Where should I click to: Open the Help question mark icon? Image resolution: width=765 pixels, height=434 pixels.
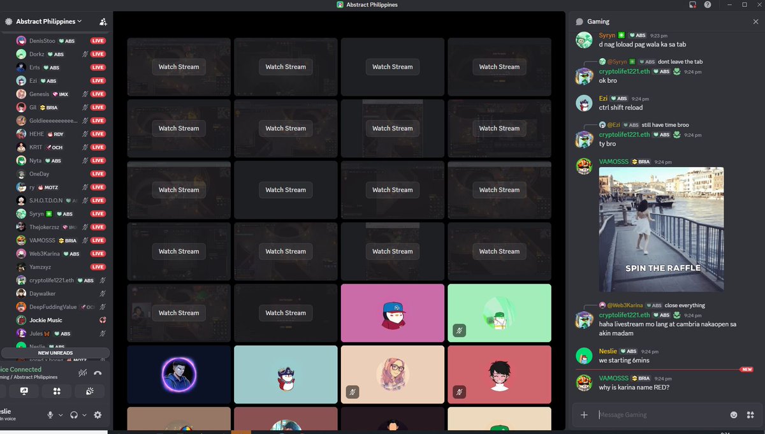[708, 4]
